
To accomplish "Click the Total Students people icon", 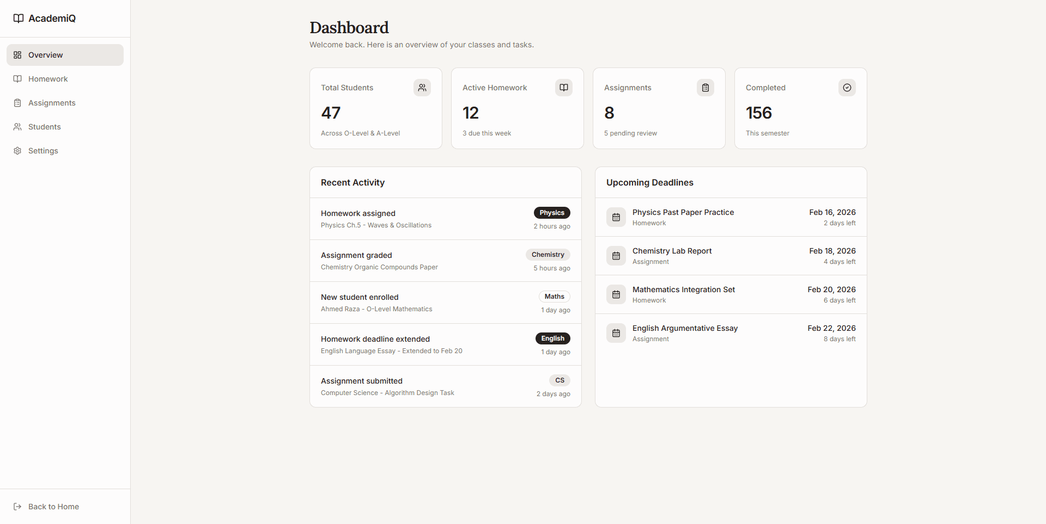I will 422,88.
